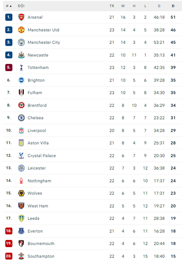
Task: Click the Liverpool crest icon
Action: tap(21, 130)
